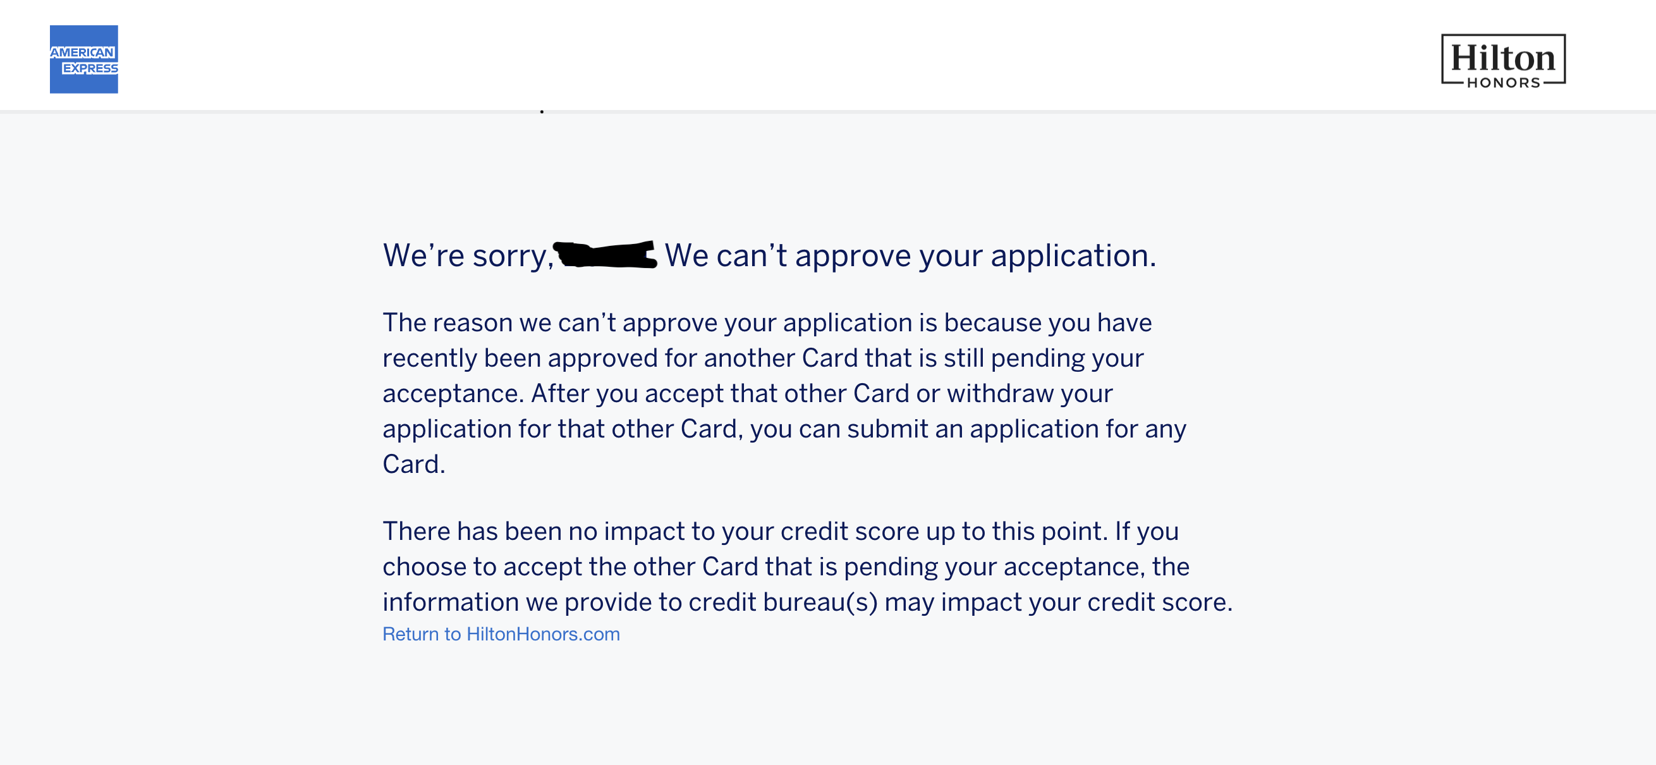This screenshot has height=765, width=1656.
Task: Click the line starting "recently been approved for another Card"
Action: coord(763,358)
